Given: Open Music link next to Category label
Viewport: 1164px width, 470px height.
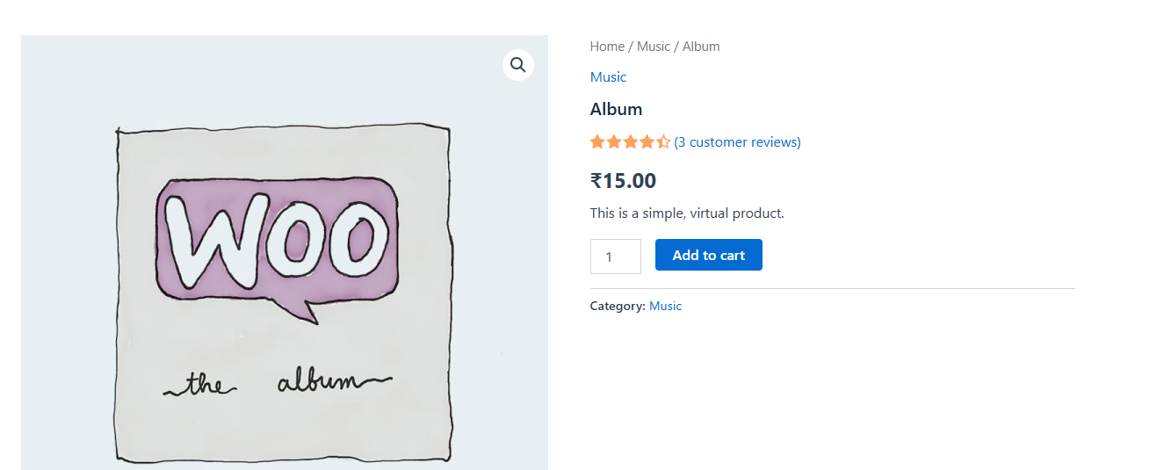Looking at the screenshot, I should click(x=665, y=307).
